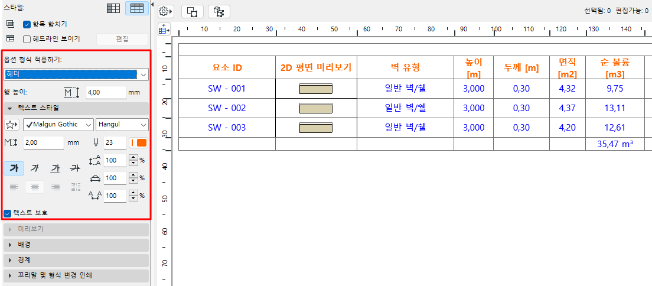Screen dimensions: 652x286
Task: Open the orange pen color swatch
Action: 138,143
